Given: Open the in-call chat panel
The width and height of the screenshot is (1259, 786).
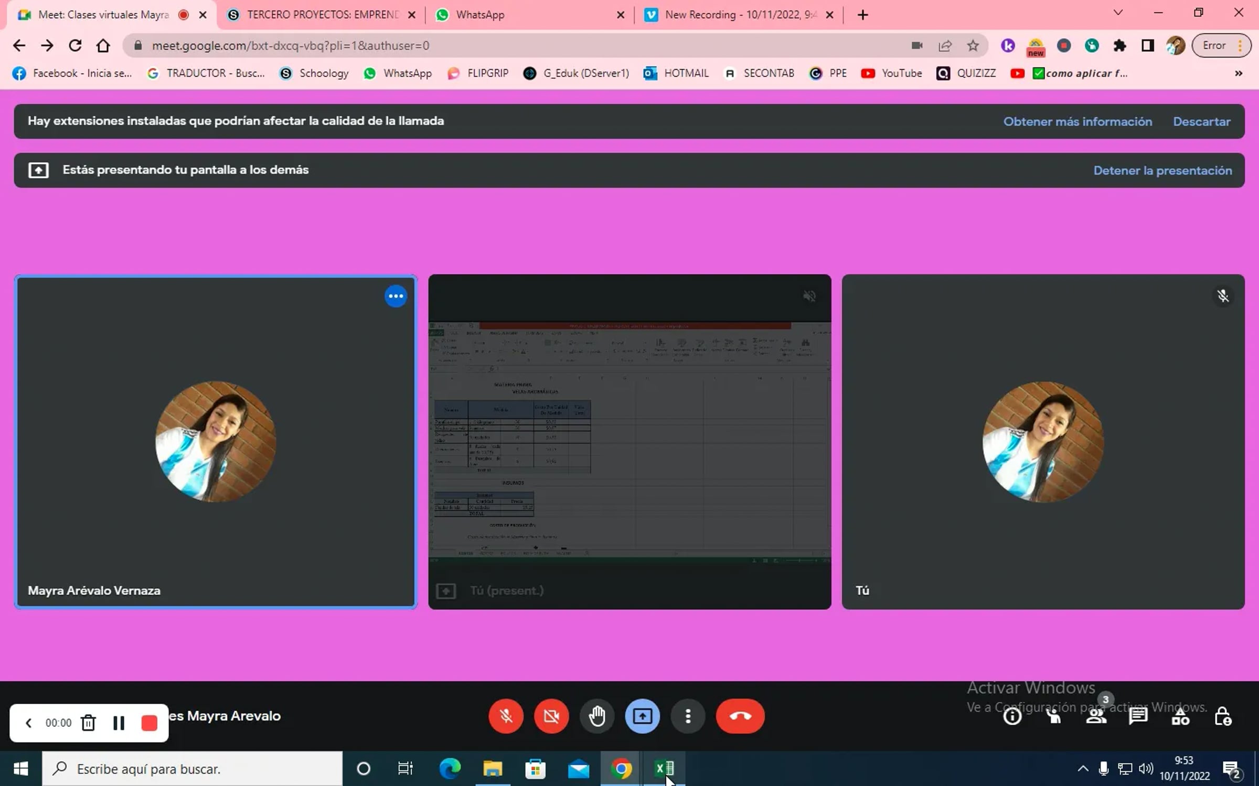Looking at the screenshot, I should pos(1138,716).
